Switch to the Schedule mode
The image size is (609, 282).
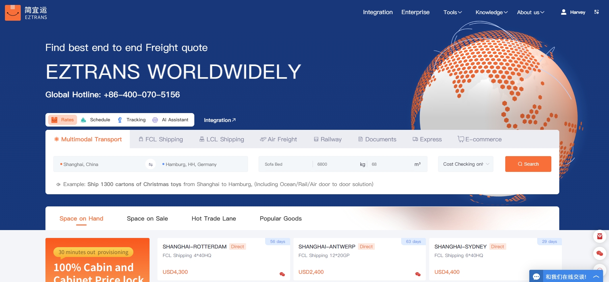coord(96,120)
